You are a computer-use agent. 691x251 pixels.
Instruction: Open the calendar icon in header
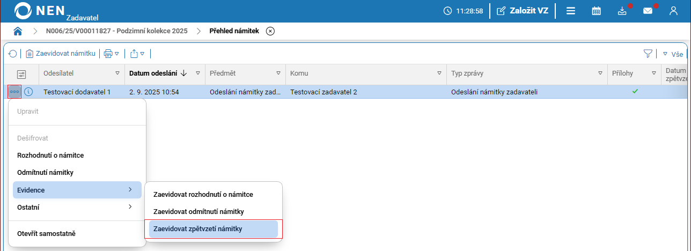596,11
